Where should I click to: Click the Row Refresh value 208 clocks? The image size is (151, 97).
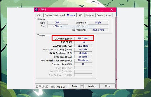tap(83, 60)
